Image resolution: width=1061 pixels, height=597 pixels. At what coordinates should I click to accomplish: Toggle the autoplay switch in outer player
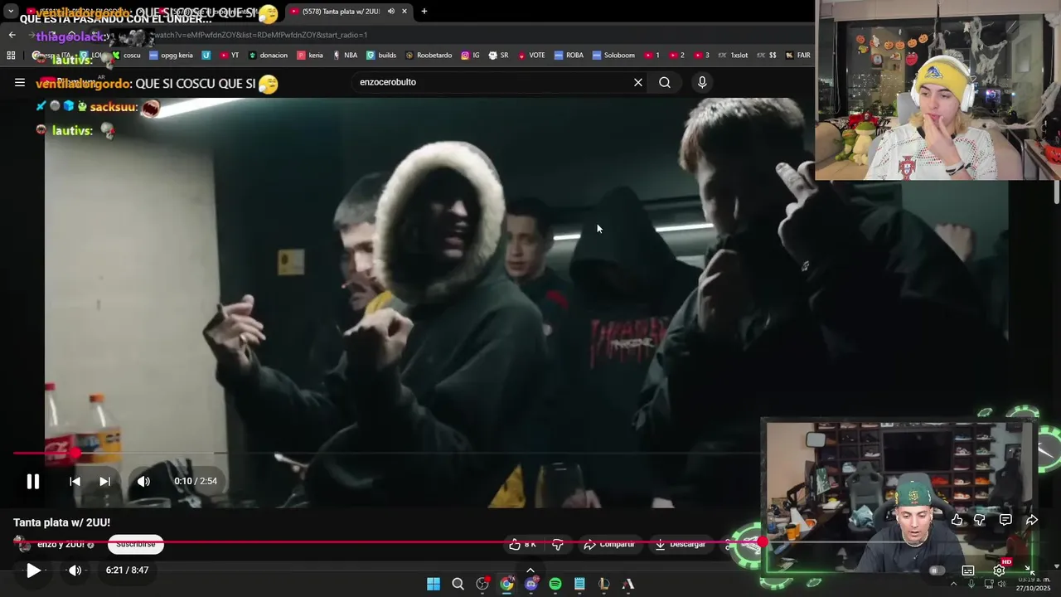pos(937,570)
